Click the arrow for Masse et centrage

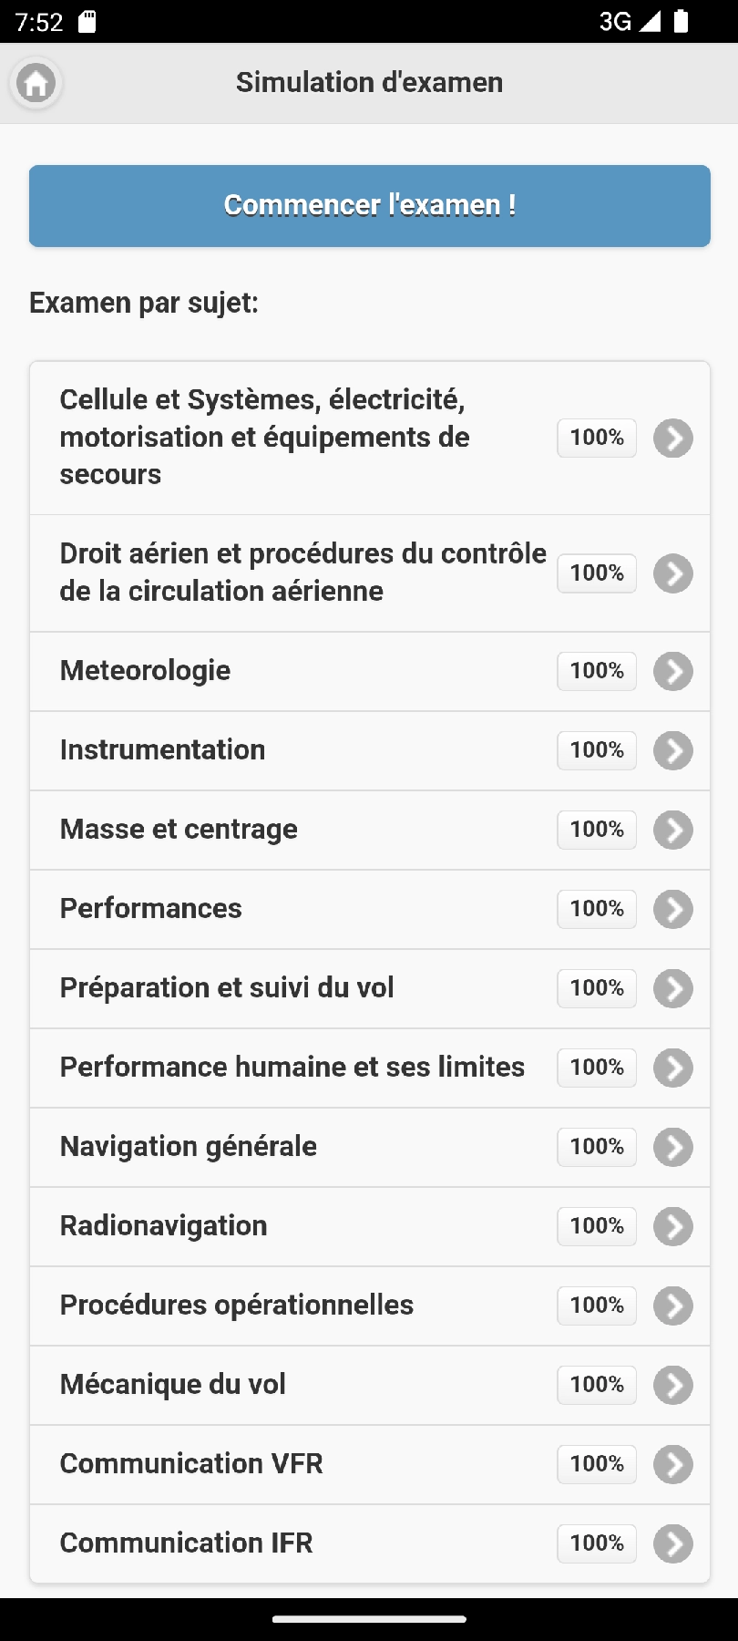[673, 831]
